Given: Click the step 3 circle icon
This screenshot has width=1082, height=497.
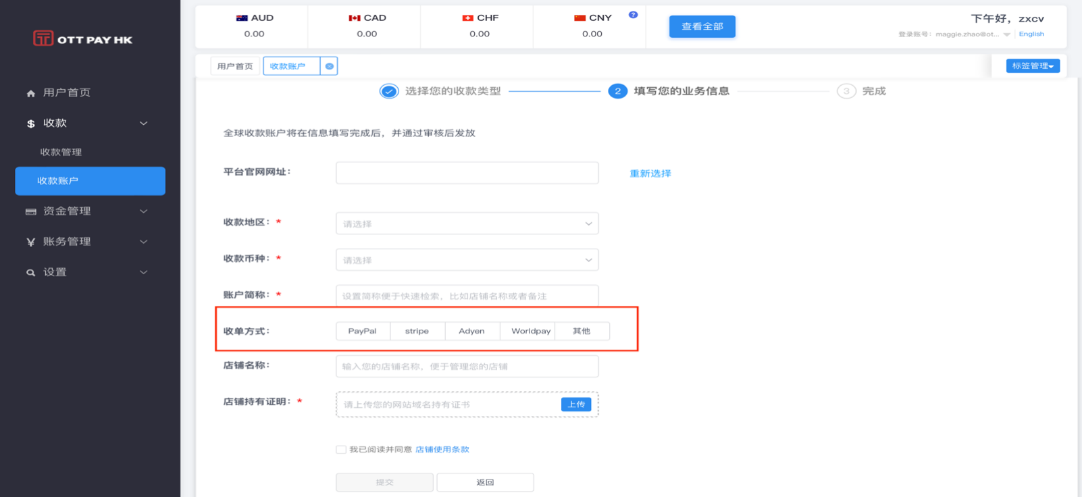Looking at the screenshot, I should click(x=846, y=91).
